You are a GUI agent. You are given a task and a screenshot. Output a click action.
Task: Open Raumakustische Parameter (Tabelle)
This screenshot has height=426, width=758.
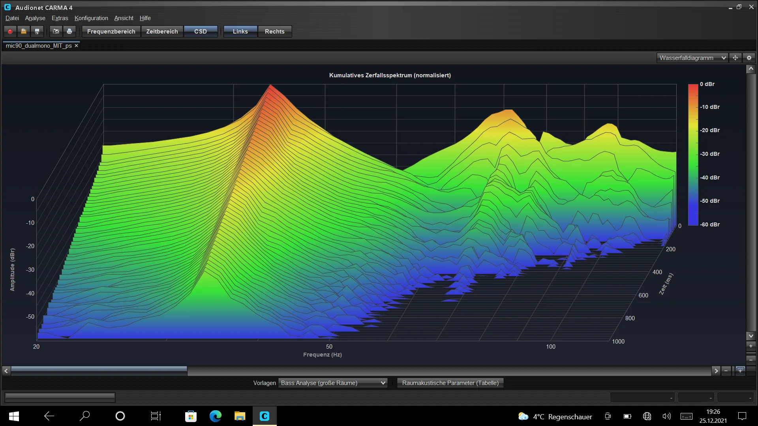[x=450, y=383]
